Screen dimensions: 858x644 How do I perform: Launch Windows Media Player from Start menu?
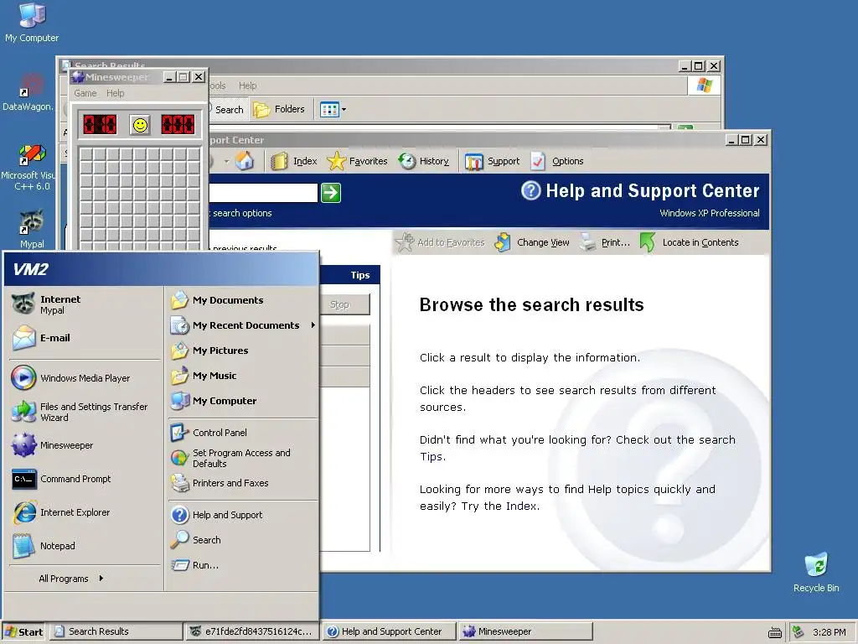[x=85, y=378]
